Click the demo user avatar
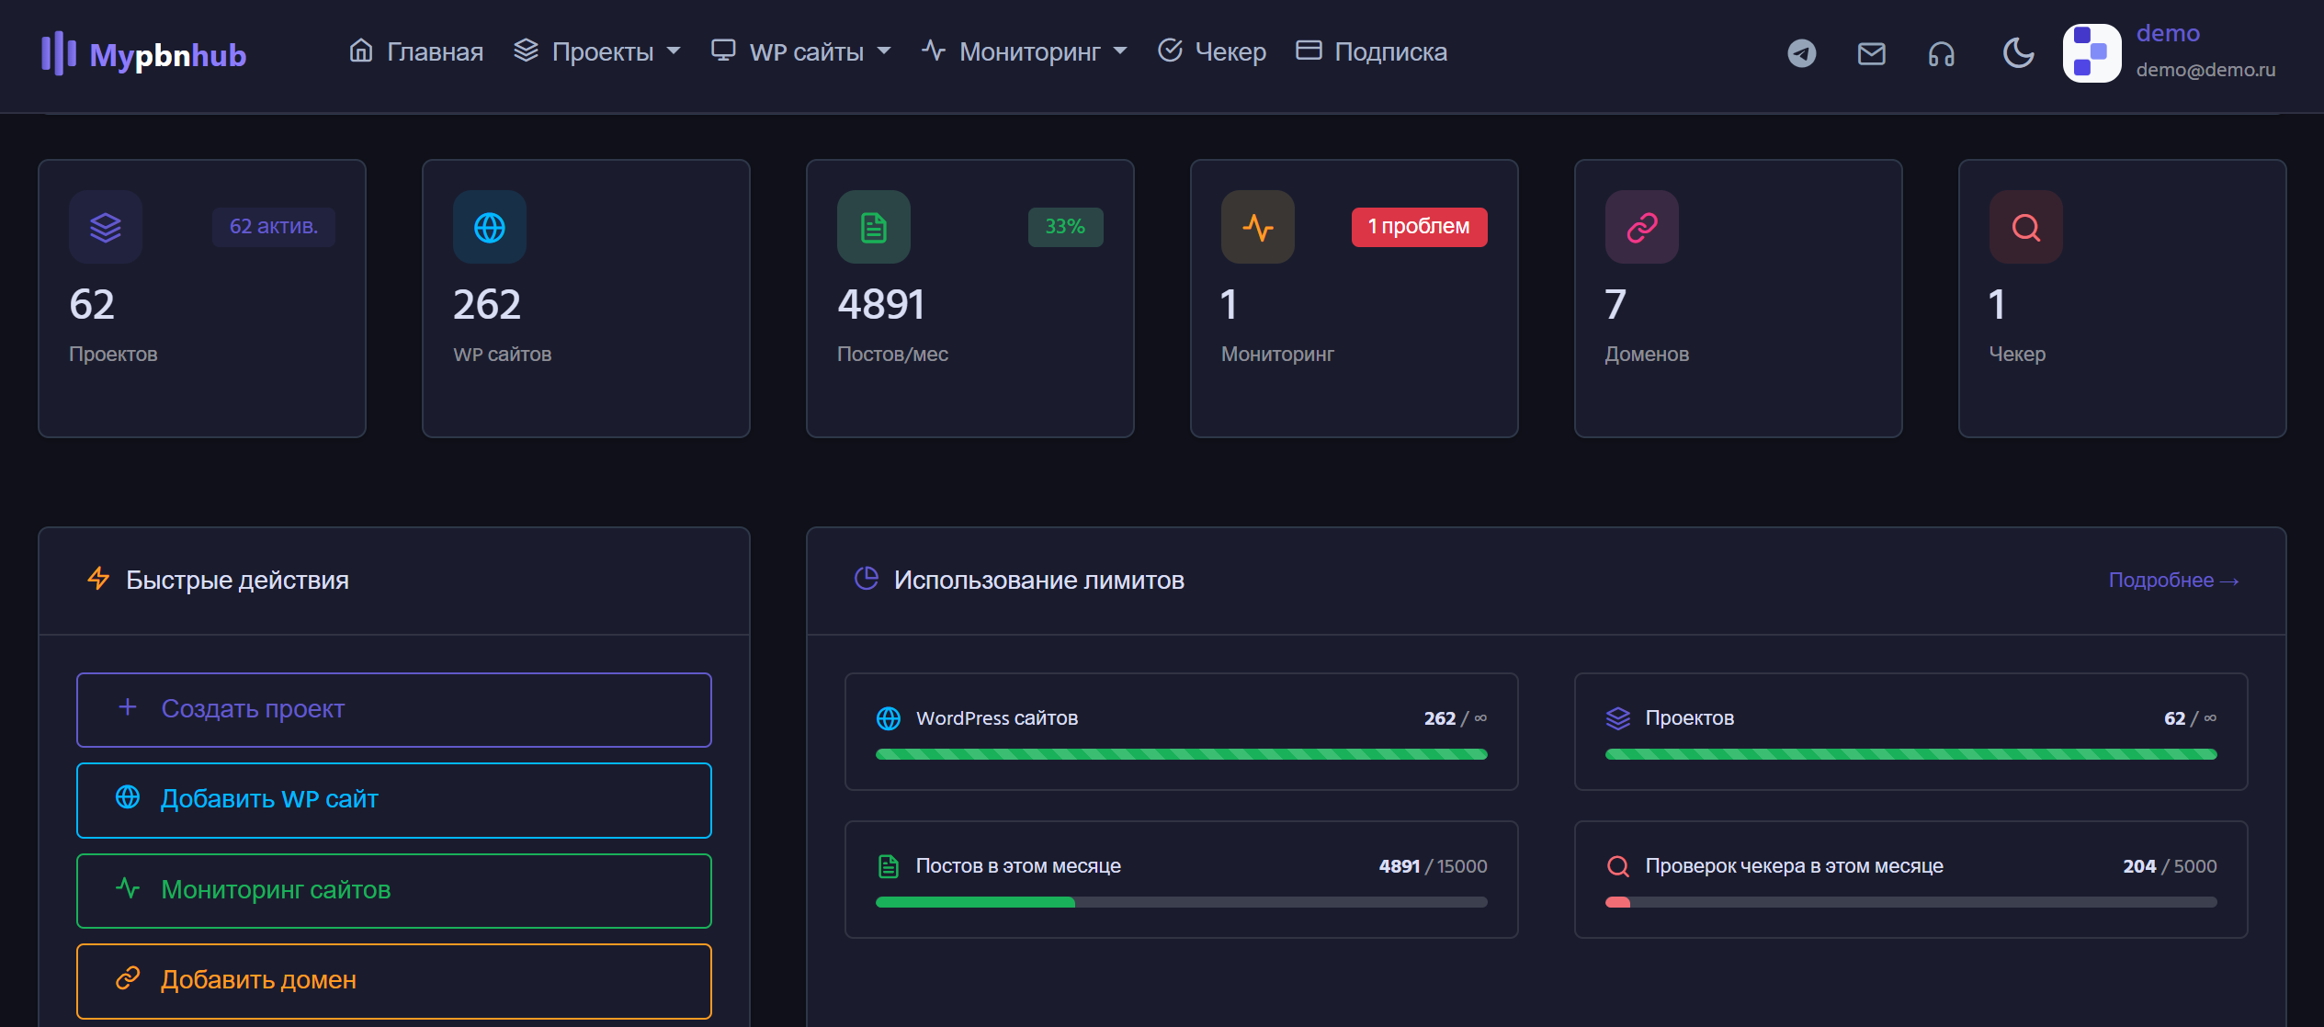This screenshot has height=1027, width=2324. (2092, 53)
